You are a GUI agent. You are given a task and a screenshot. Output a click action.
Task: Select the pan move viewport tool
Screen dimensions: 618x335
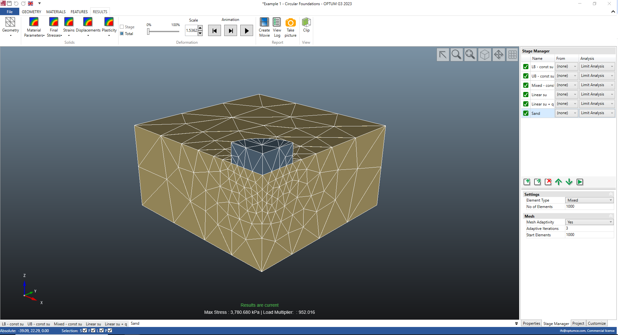499,55
